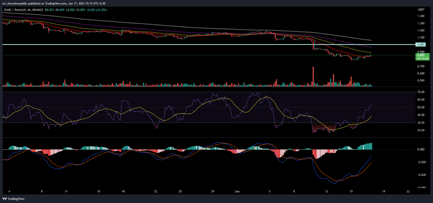The height and width of the screenshot is (203, 433).
Task: Click the low value L0.850
Action: pos(70,10)
